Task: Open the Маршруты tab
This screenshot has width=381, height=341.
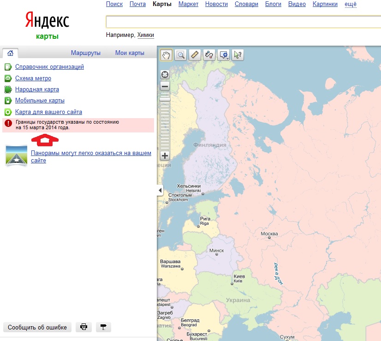Action: click(86, 53)
